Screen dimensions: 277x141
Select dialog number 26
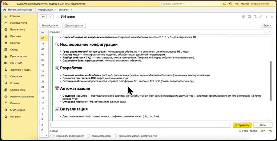point(44,76)
